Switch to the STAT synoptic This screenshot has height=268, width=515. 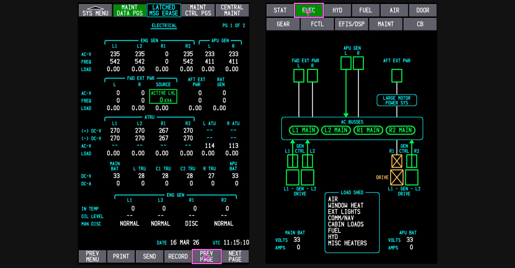pyautogui.click(x=280, y=10)
